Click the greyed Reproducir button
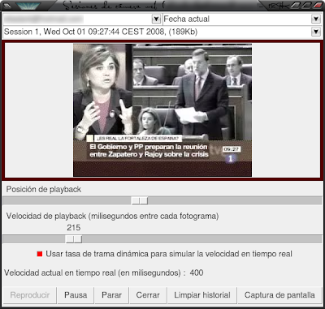The image size is (325, 309). [x=30, y=295]
